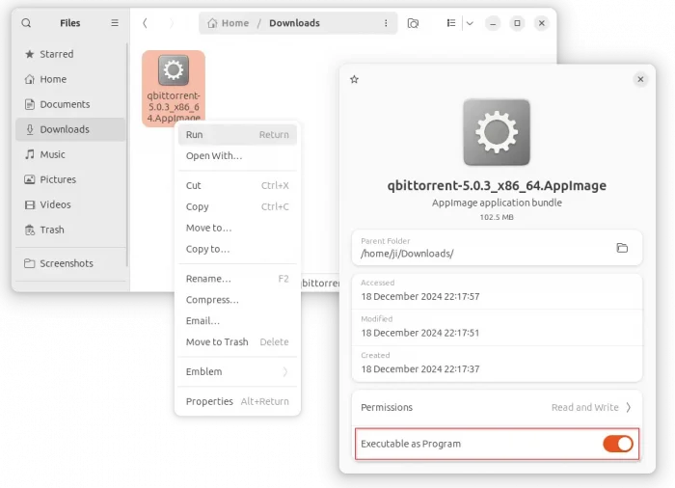Choose Compress… from the context menu

(237, 300)
